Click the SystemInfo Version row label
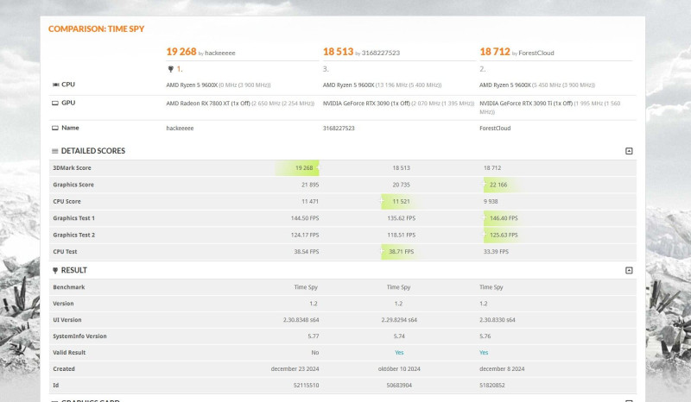Image resolution: width=691 pixels, height=402 pixels. (79, 336)
